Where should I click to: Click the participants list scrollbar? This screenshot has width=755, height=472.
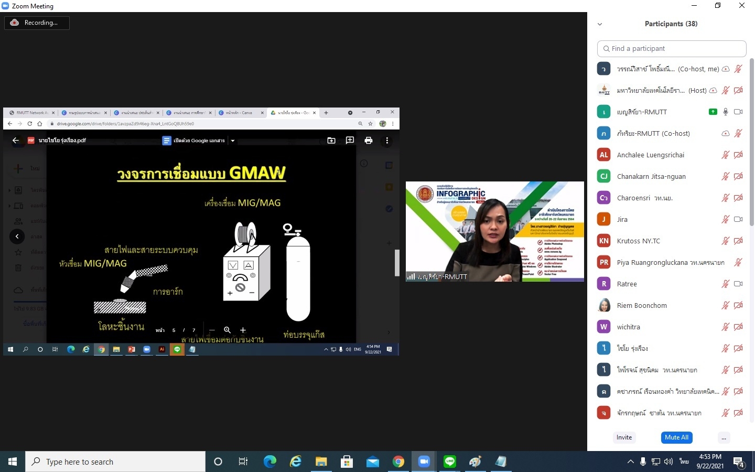click(x=751, y=142)
